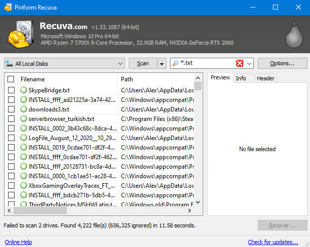310x247 pixels.
Task: Open the Options dialog
Action: pyautogui.click(x=282, y=64)
